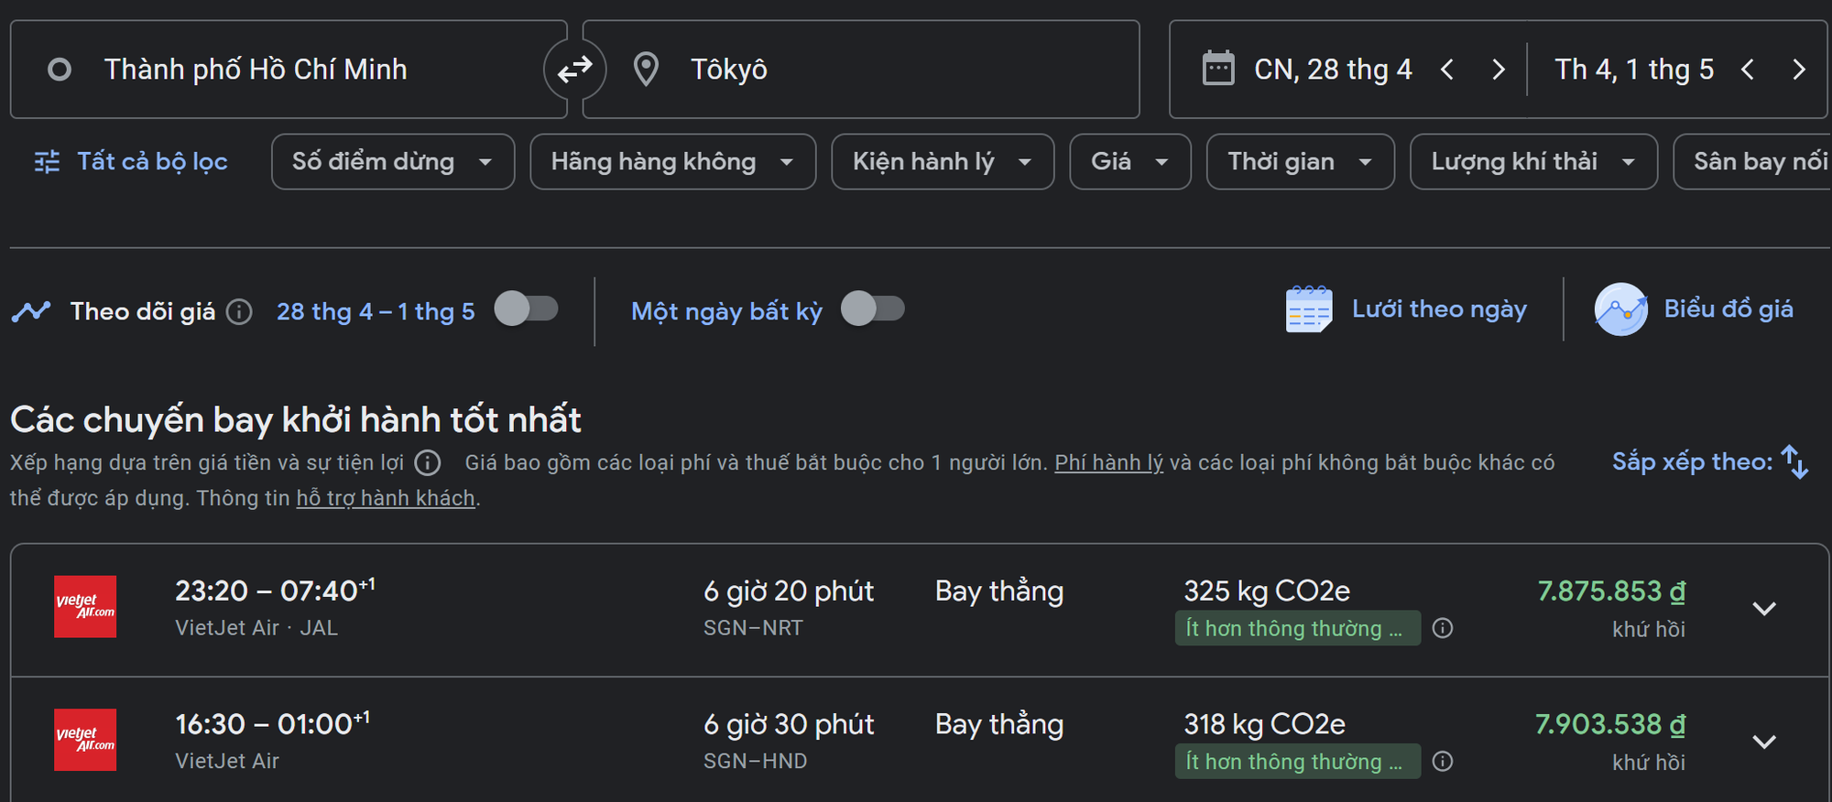Image resolution: width=1832 pixels, height=802 pixels.
Task: Click info icon next to Theo dõi giá
Action: [x=239, y=312]
